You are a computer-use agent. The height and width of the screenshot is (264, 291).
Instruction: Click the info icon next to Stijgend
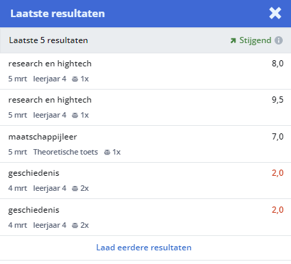click(279, 40)
